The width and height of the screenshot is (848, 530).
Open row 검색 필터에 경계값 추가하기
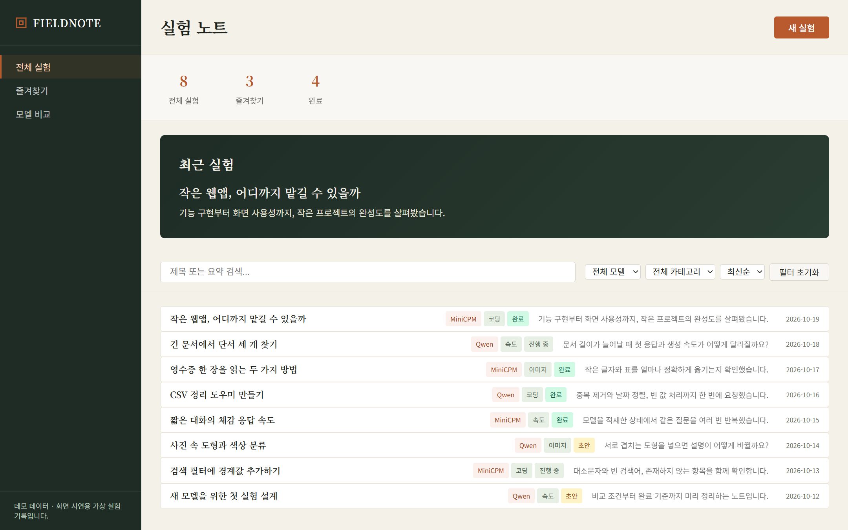point(494,471)
